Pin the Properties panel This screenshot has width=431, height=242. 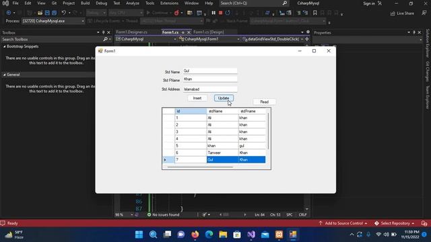pyautogui.click(x=414, y=32)
